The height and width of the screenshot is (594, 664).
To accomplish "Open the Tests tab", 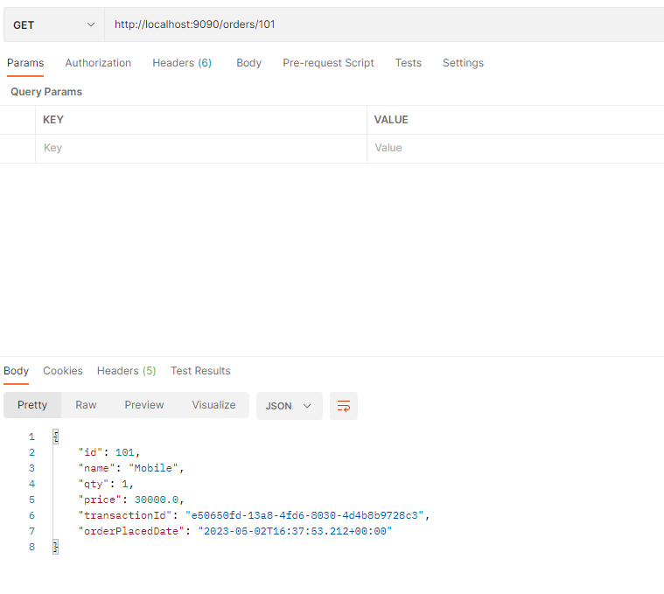I will click(x=409, y=63).
